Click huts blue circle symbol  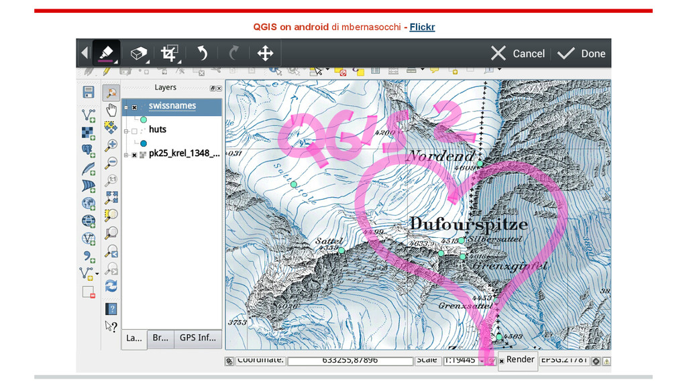(144, 143)
